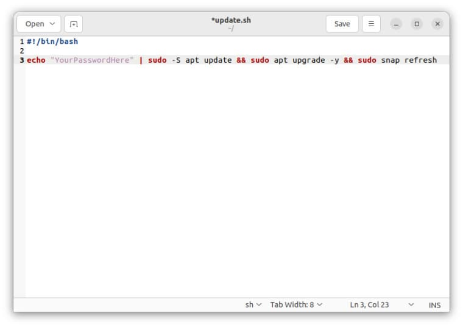Image resolution: width=463 pixels, height=327 pixels.
Task: Change the sh syntax highlighting language
Action: (x=253, y=304)
